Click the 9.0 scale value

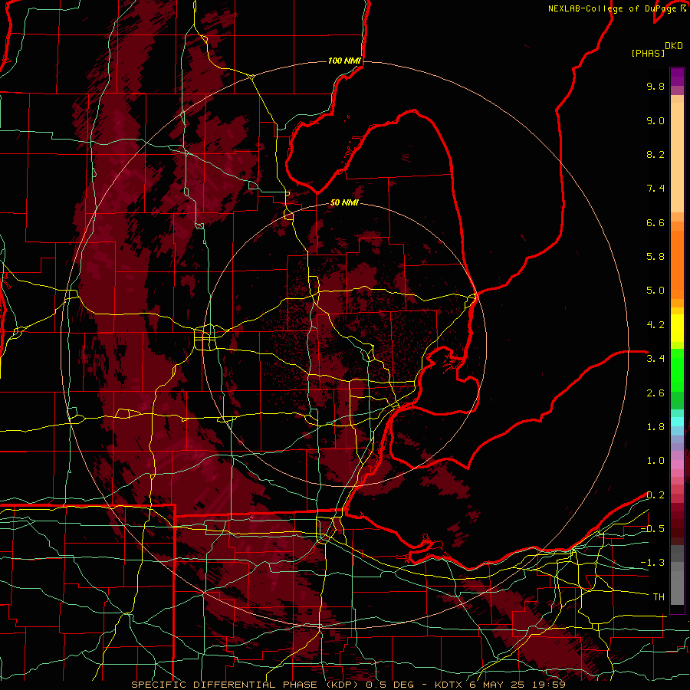(x=655, y=120)
